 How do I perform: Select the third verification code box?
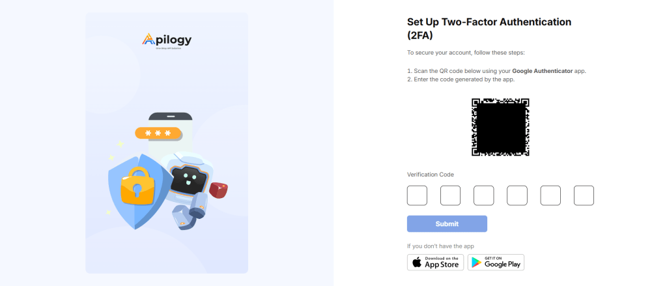484,196
